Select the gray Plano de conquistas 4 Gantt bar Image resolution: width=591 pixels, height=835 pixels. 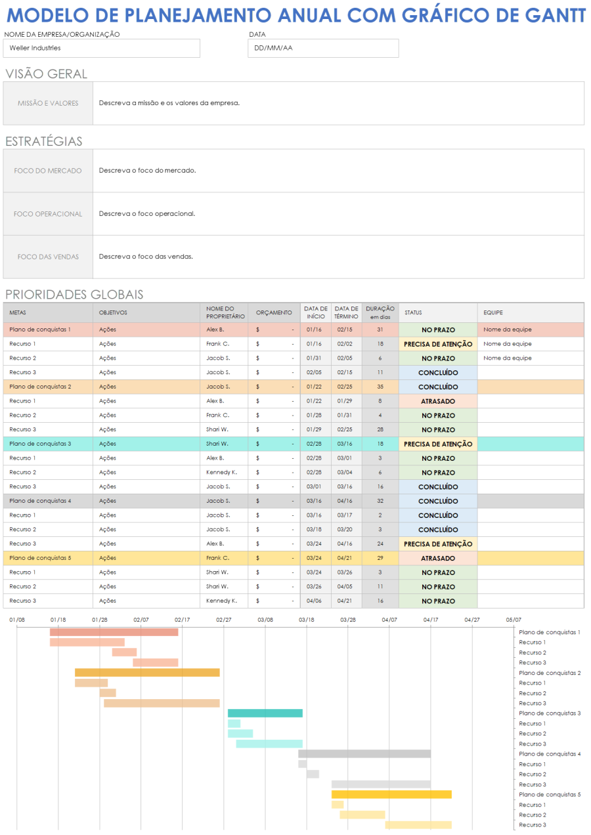(x=364, y=754)
